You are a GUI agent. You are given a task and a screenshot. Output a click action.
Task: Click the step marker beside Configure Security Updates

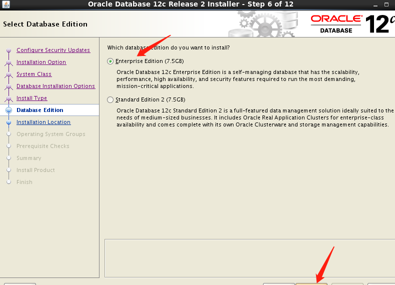pyautogui.click(x=9, y=50)
